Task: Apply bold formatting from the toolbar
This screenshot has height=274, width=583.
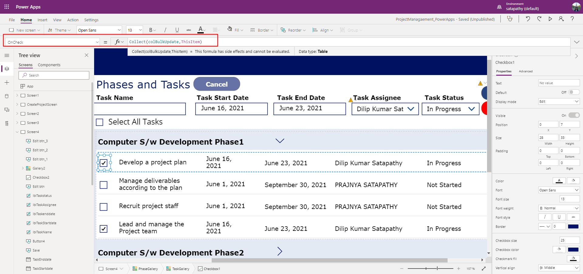Action: pyautogui.click(x=151, y=30)
